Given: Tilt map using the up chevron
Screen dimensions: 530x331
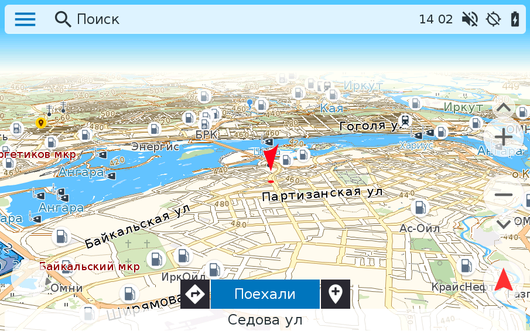Looking at the screenshot, I should pyautogui.click(x=503, y=108).
